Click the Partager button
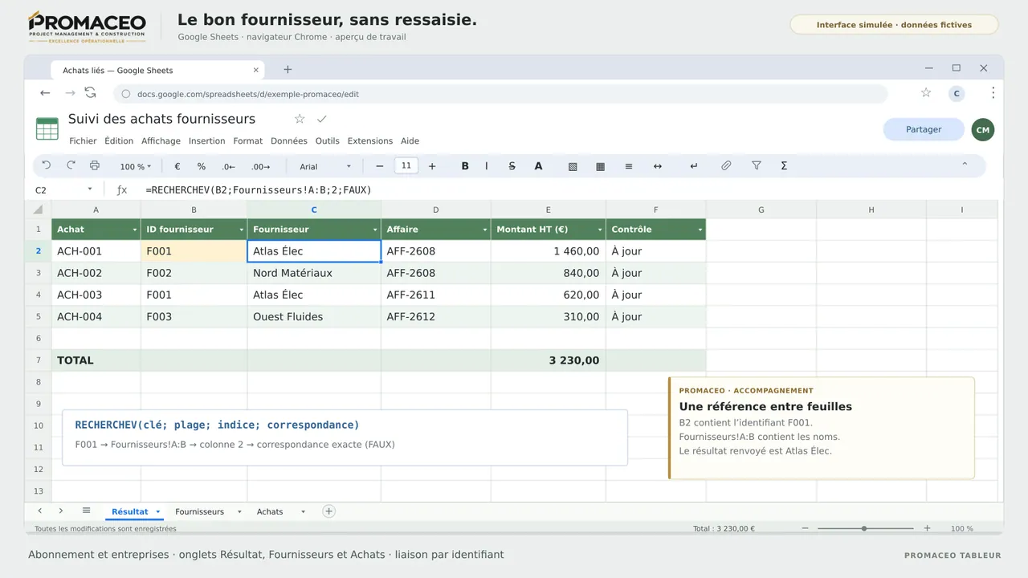This screenshot has width=1028, height=578. coord(924,129)
